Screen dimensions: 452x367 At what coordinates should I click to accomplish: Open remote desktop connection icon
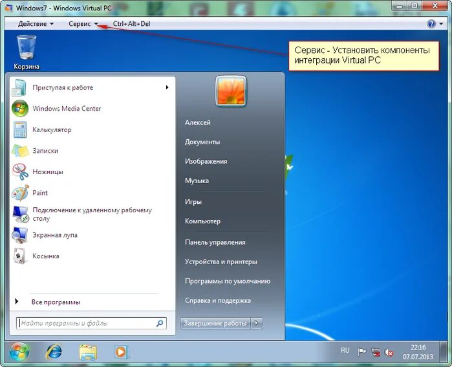(x=20, y=214)
